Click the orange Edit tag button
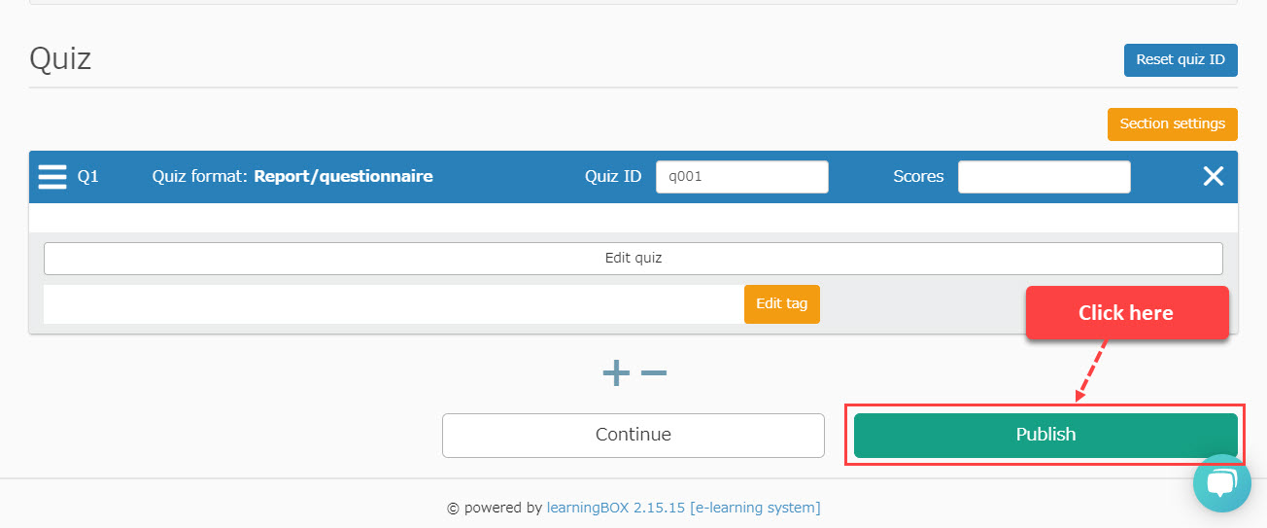 click(781, 303)
